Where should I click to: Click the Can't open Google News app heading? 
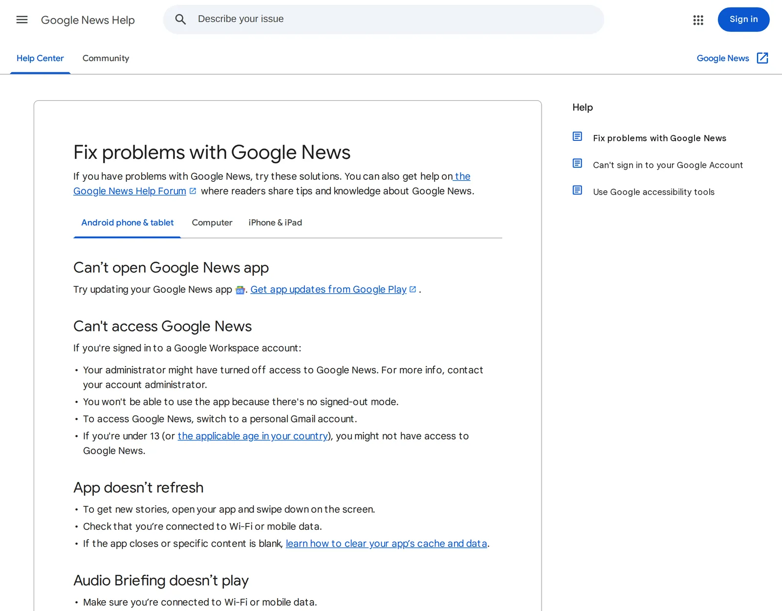[x=171, y=268]
